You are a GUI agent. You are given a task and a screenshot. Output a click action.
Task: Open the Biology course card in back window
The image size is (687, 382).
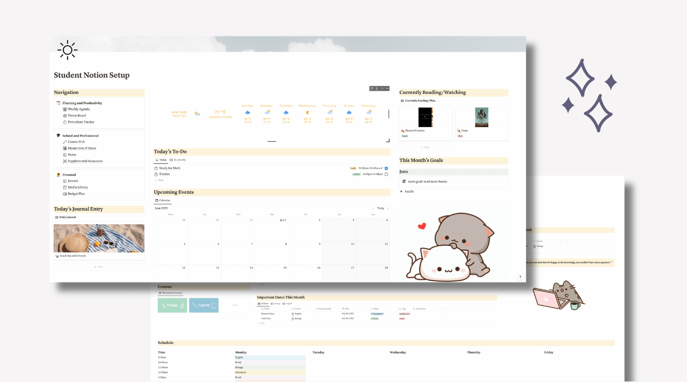pos(172,305)
